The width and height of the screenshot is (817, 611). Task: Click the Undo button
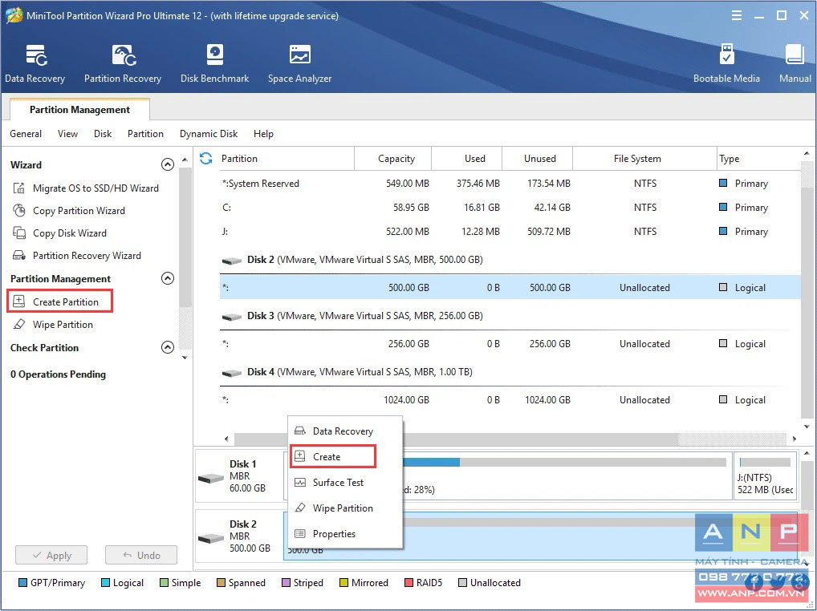(x=140, y=555)
